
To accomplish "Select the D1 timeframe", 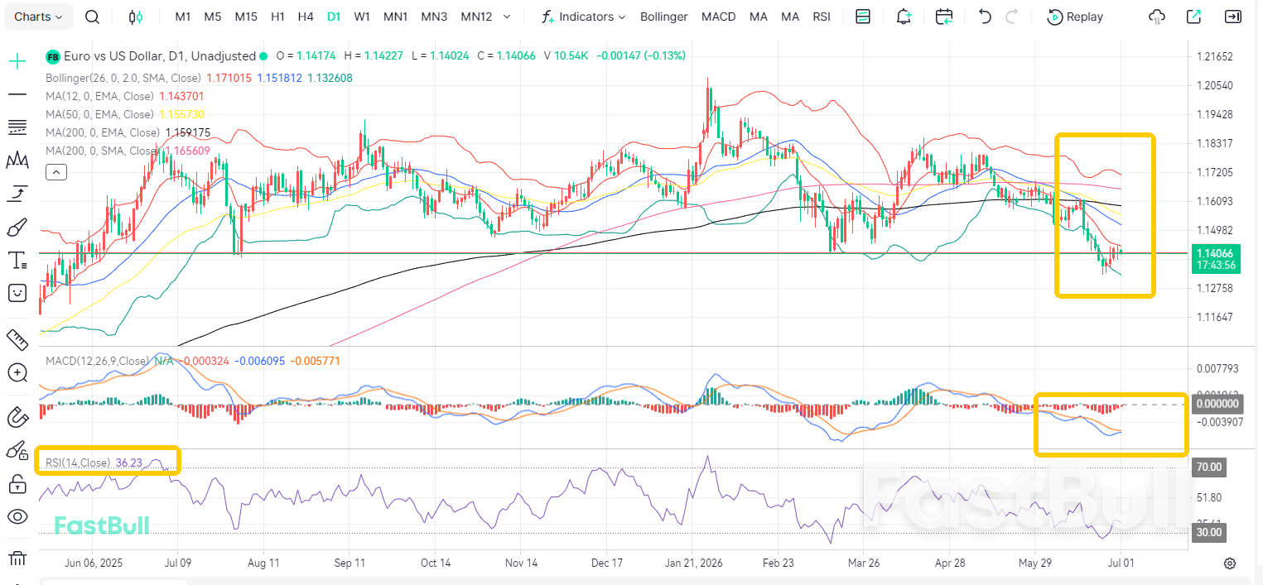I will click(334, 17).
